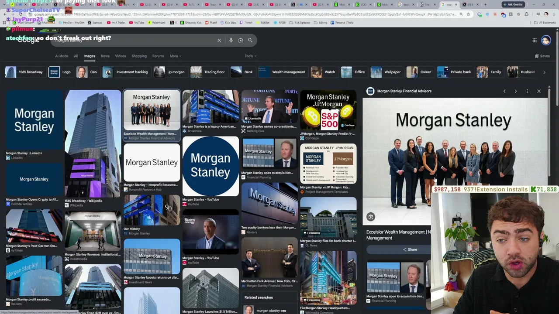
Task: Open search by image (Lens) in search bar
Action: pos(241,40)
